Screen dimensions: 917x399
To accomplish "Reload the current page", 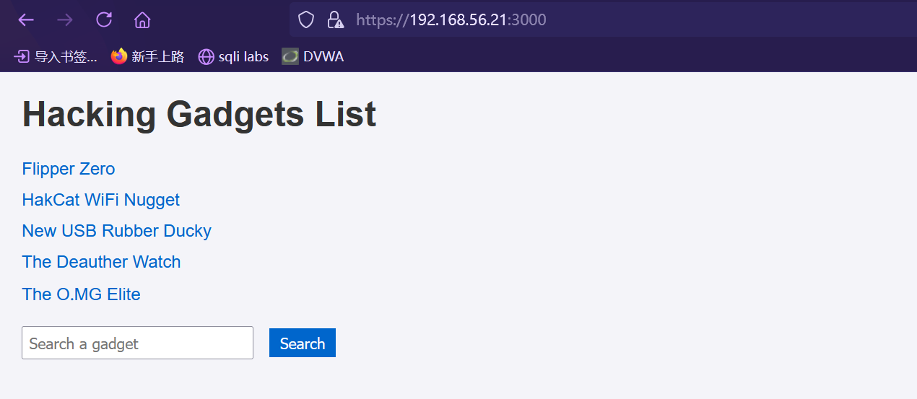I will [x=104, y=19].
